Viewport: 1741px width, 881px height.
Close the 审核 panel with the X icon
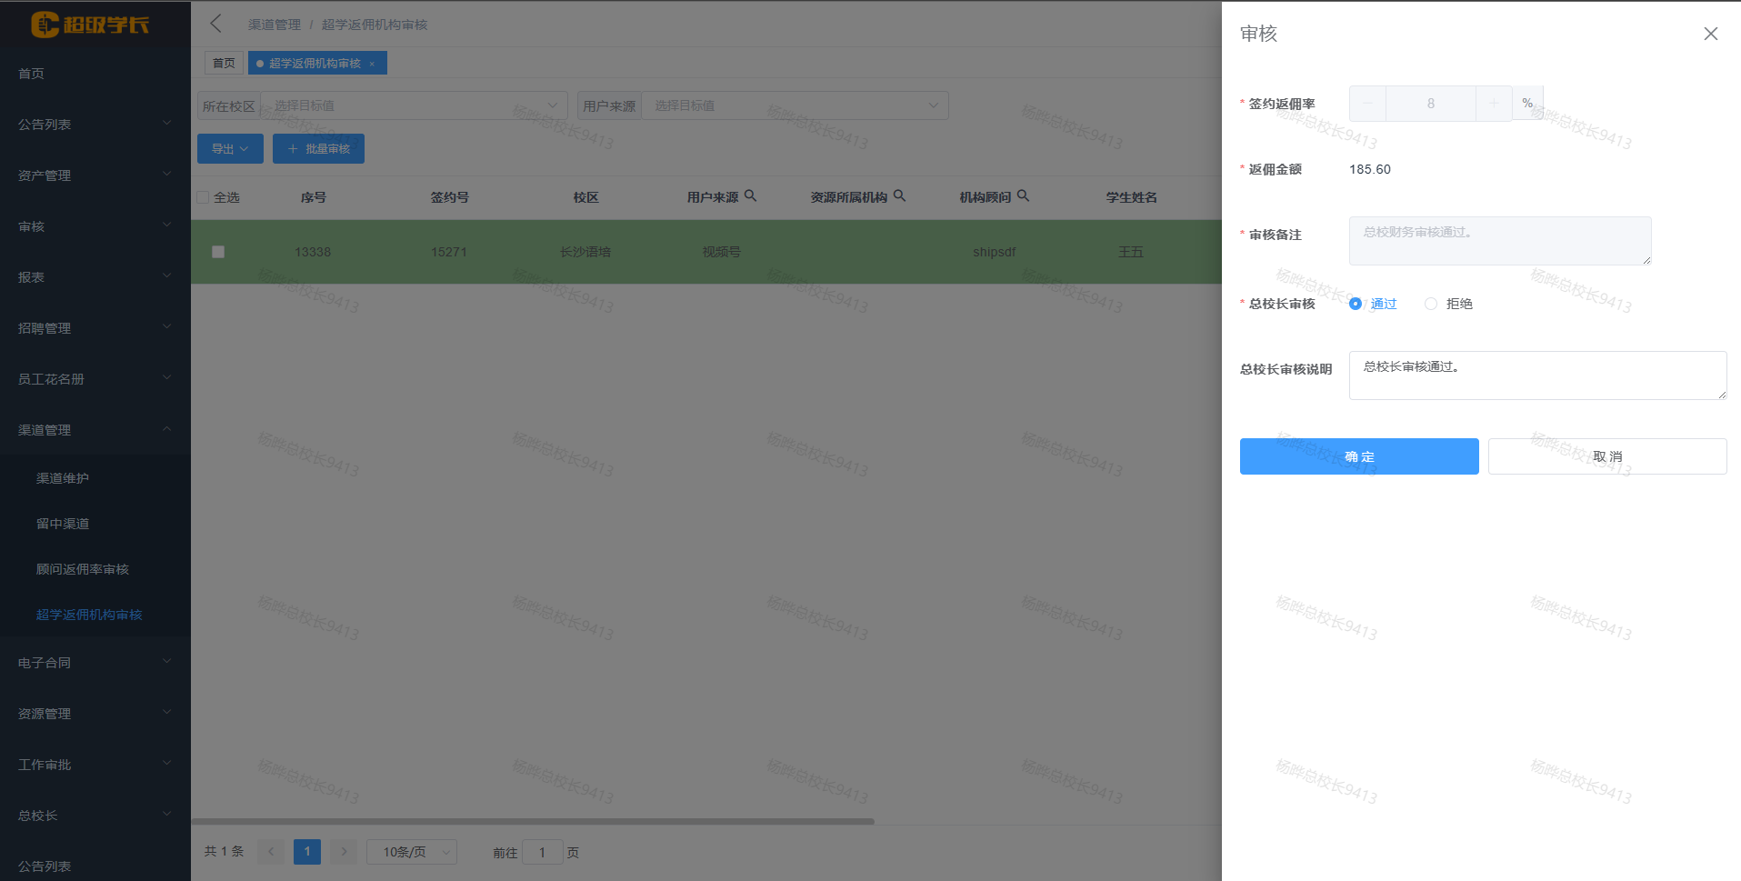pos(1710,34)
